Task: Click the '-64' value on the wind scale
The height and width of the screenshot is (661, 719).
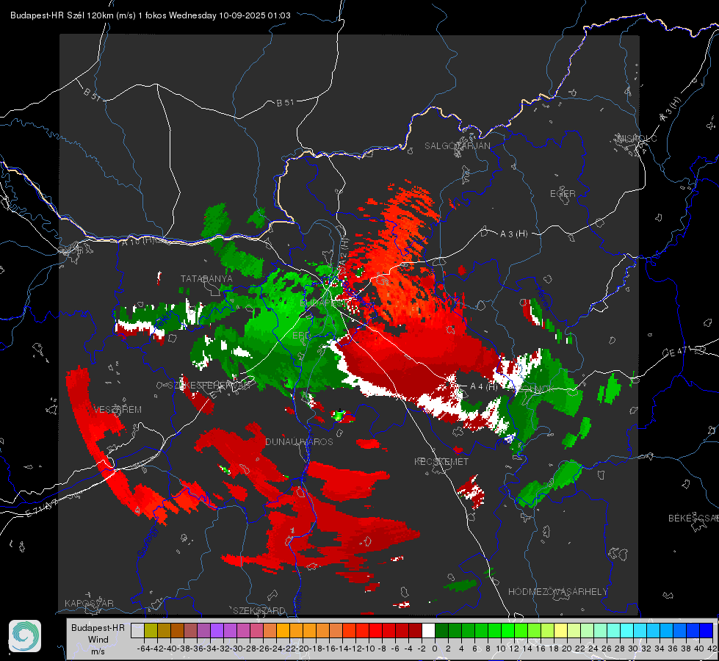Action: [x=144, y=649]
